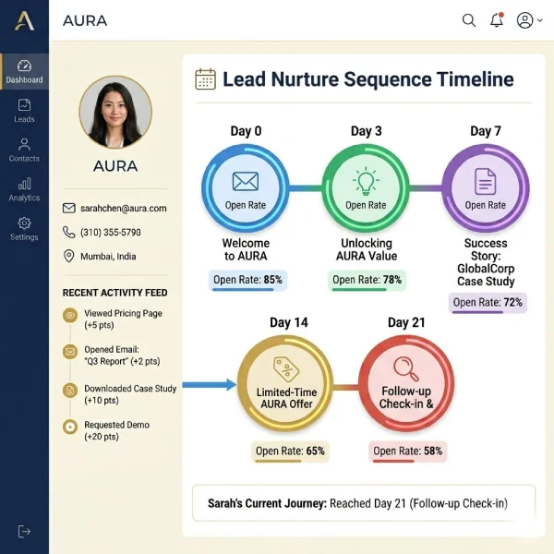This screenshot has width=554, height=554.
Task: Click Viewed Pricing Page activity entry
Action: pos(123,319)
